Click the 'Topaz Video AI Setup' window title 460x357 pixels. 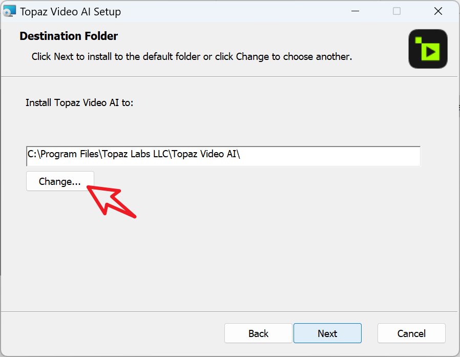tap(71, 11)
